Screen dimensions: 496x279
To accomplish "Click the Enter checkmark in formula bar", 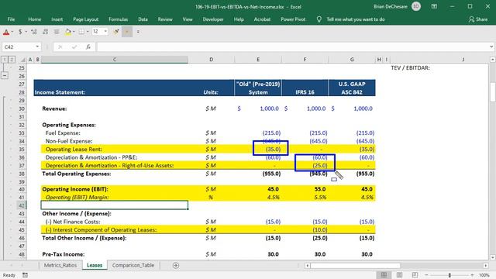I will pos(74,47).
